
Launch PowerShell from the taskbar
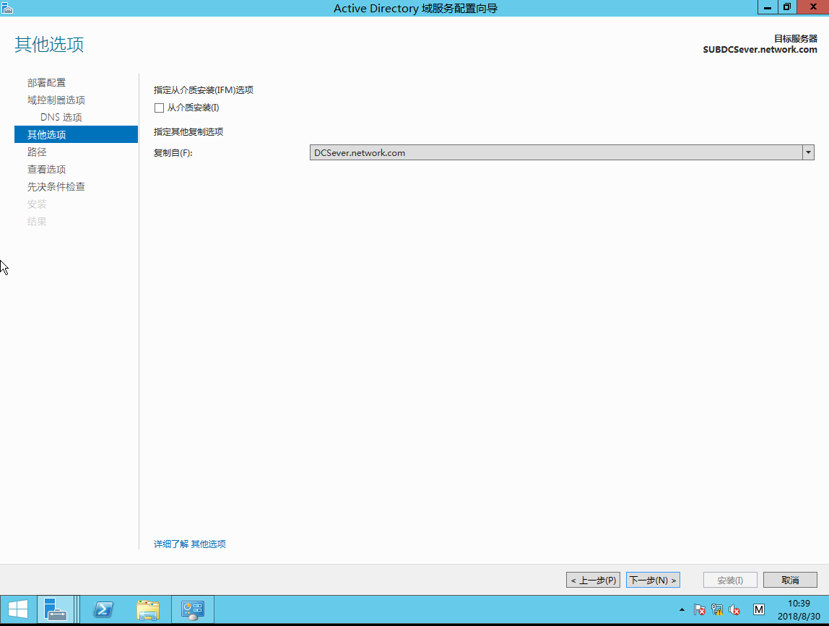[103, 609]
